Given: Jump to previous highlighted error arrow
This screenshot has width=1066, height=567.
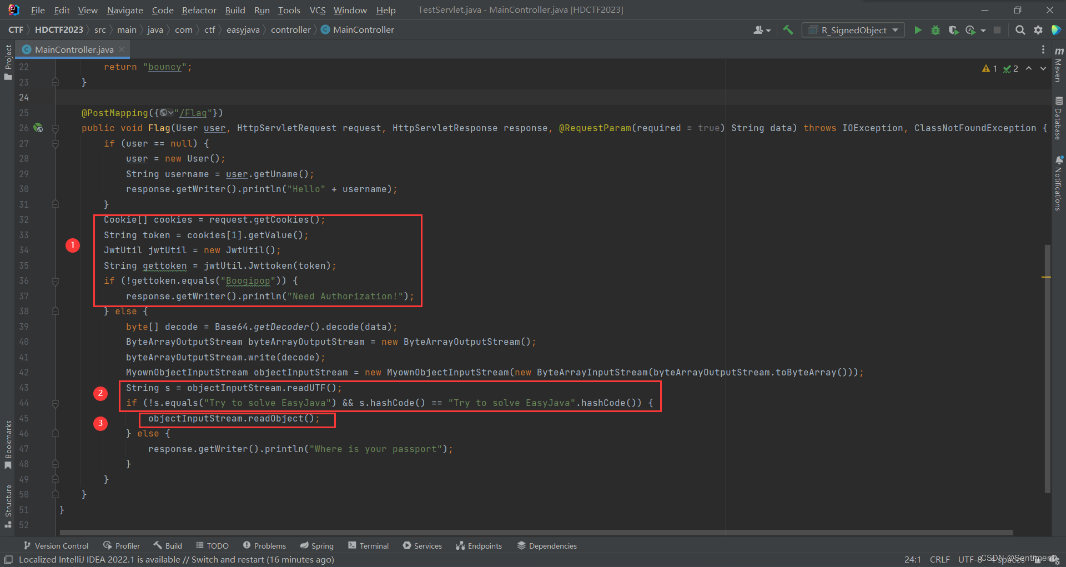Looking at the screenshot, I should point(1029,68).
